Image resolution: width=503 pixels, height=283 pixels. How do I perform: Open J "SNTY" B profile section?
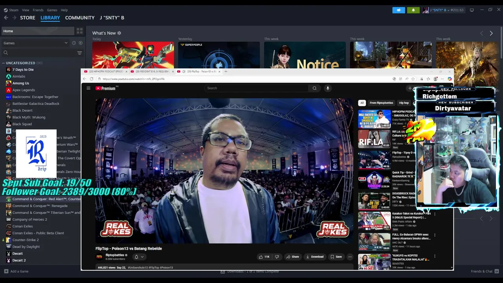click(x=112, y=18)
